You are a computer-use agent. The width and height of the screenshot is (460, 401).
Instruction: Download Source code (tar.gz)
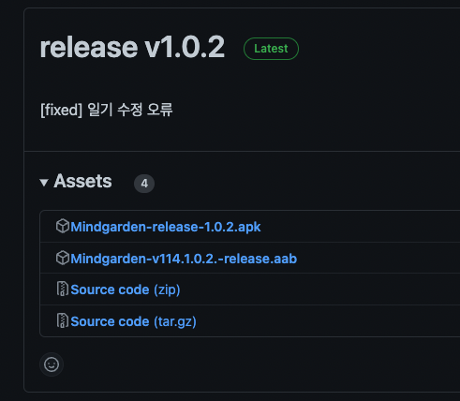pos(133,321)
